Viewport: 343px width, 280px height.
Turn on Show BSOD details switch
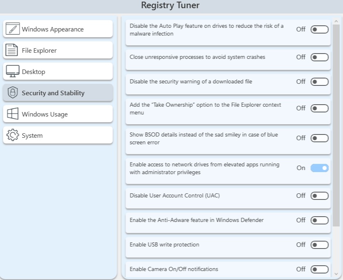click(319, 138)
